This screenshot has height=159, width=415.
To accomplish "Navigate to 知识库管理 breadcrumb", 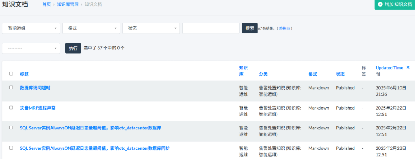I will (x=68, y=4).
